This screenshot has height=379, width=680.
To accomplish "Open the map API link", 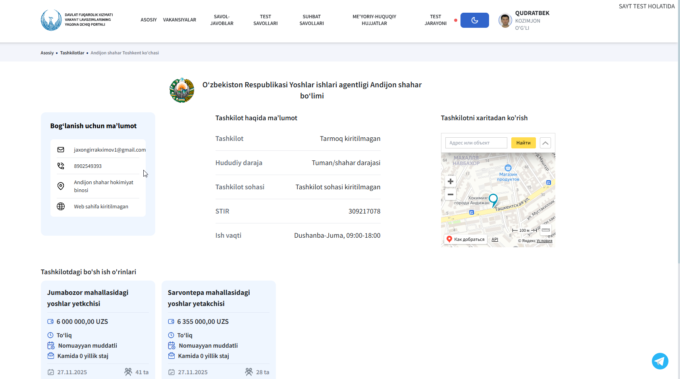I will [x=495, y=239].
